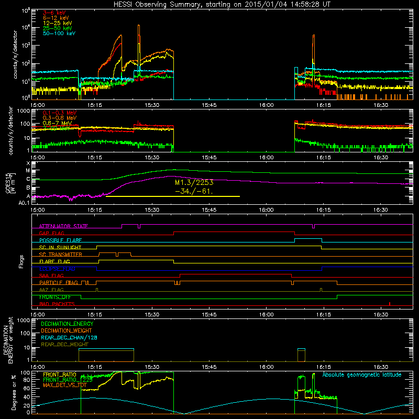Viewport: 419px width, 419px height.
Task: Click the green FRONT_RATIO_1225 legend label
Action: coord(68,380)
